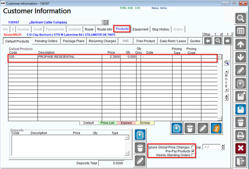The width and height of the screenshot is (249, 169).
Task: Open the Daily Rent / Lease sub-tab
Action: tap(173, 41)
